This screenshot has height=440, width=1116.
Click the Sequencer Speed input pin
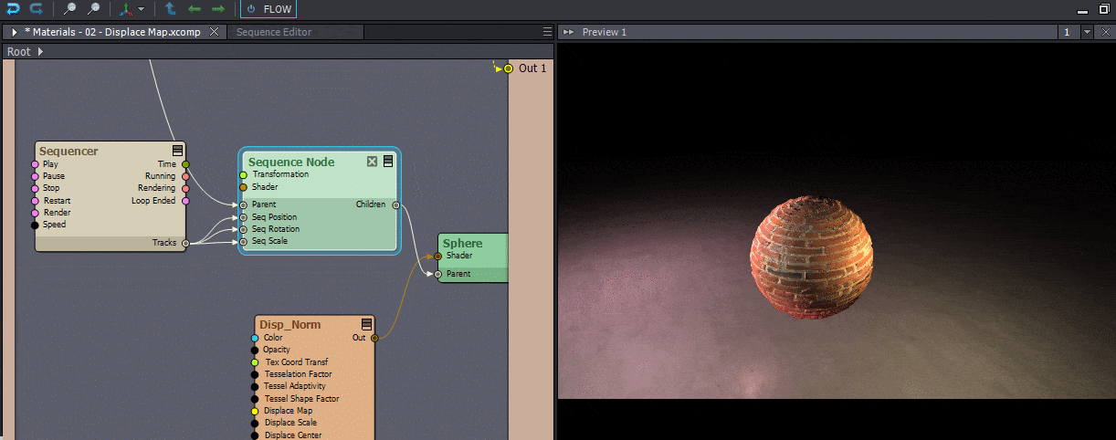coord(36,225)
